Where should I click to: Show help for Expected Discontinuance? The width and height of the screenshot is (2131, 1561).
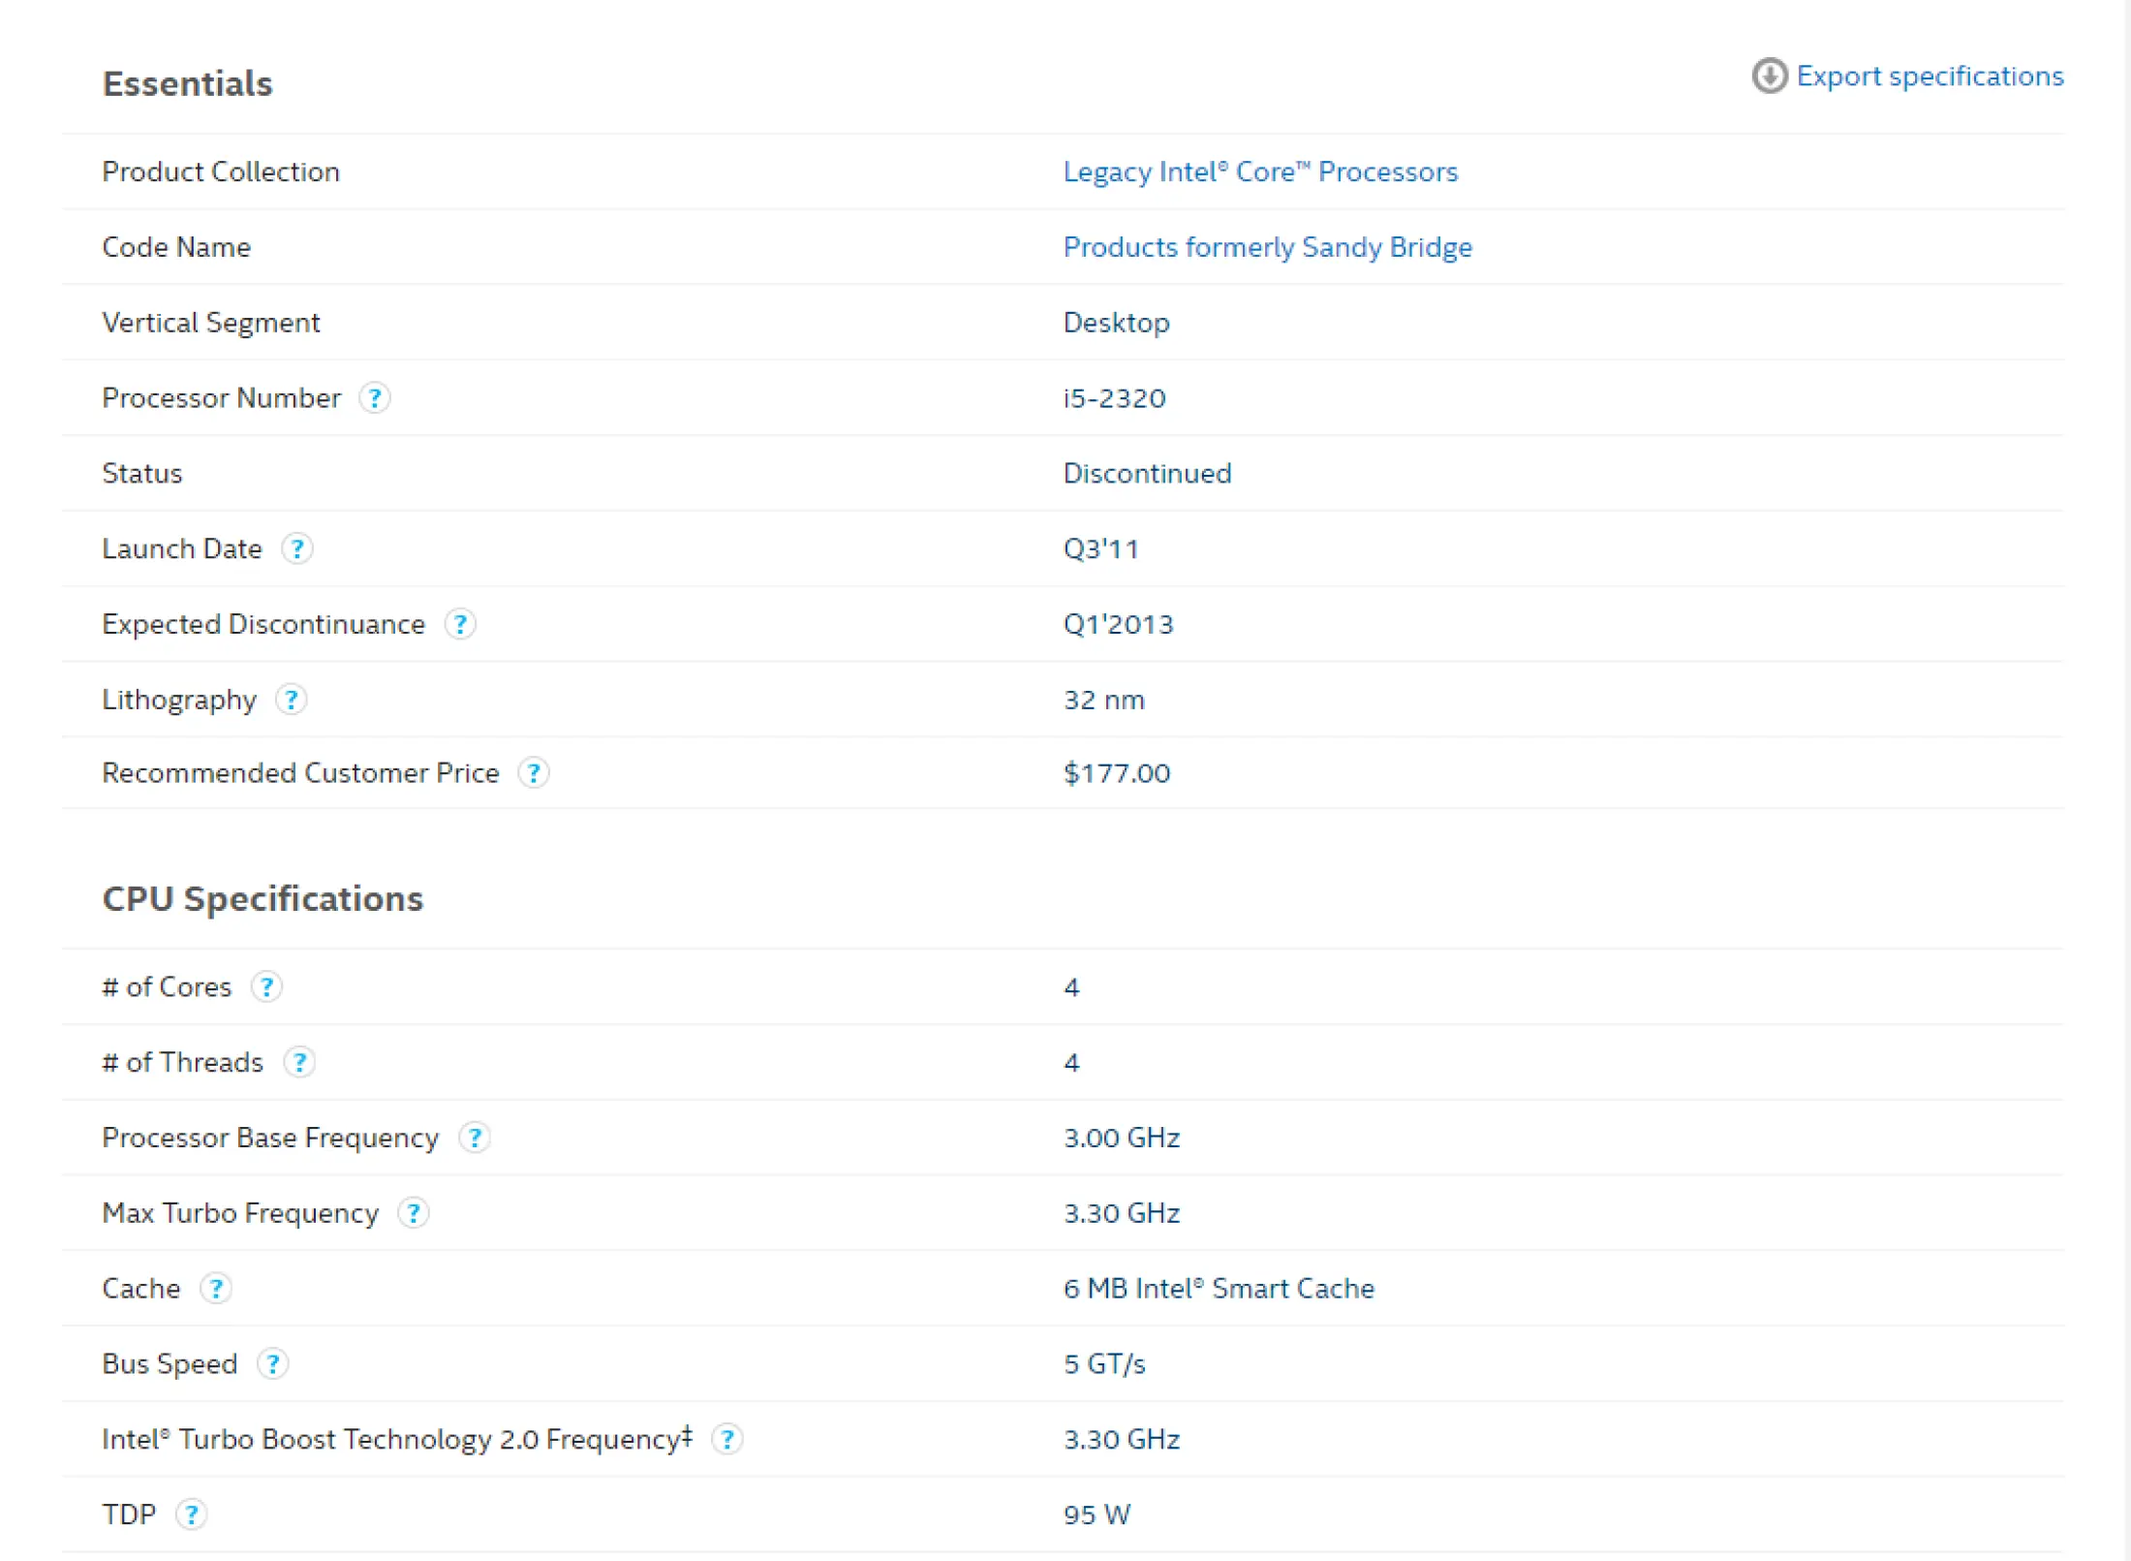[460, 624]
